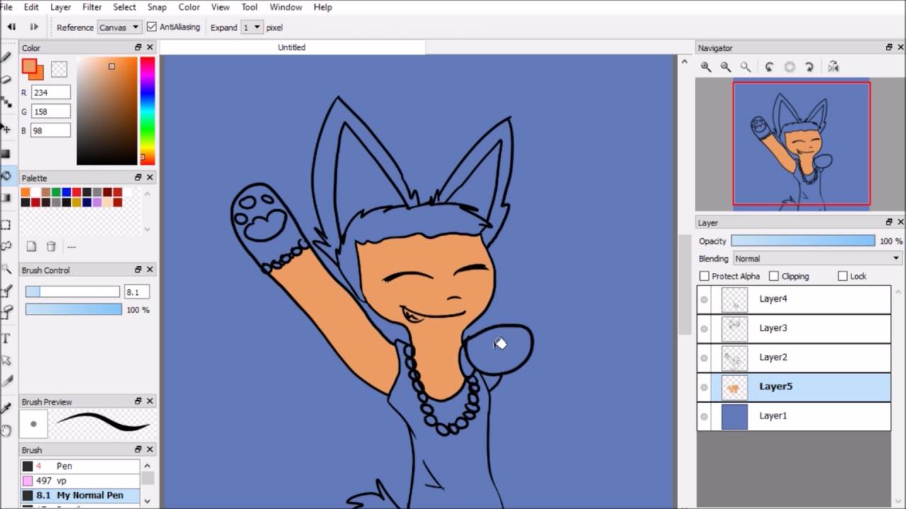Open the Snap menu
This screenshot has width=906, height=509.
[x=157, y=7]
